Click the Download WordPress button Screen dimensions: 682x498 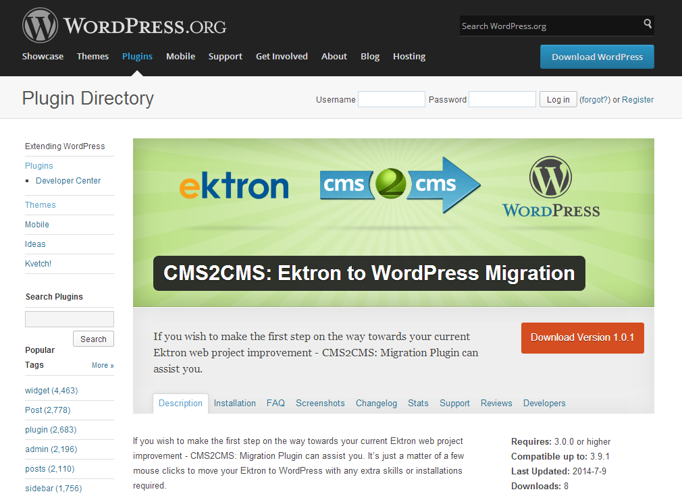(x=597, y=57)
